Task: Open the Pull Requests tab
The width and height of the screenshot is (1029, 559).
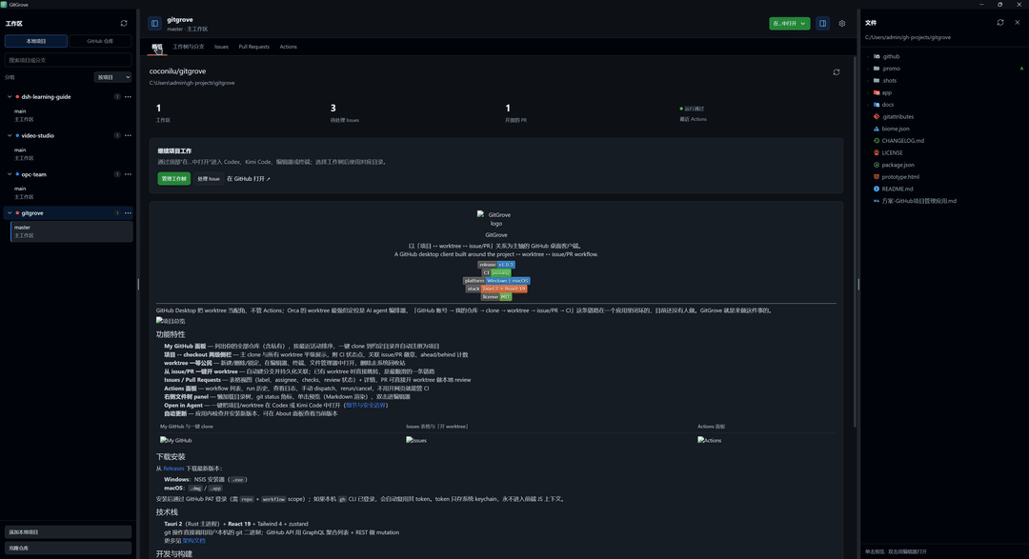Action: (254, 47)
